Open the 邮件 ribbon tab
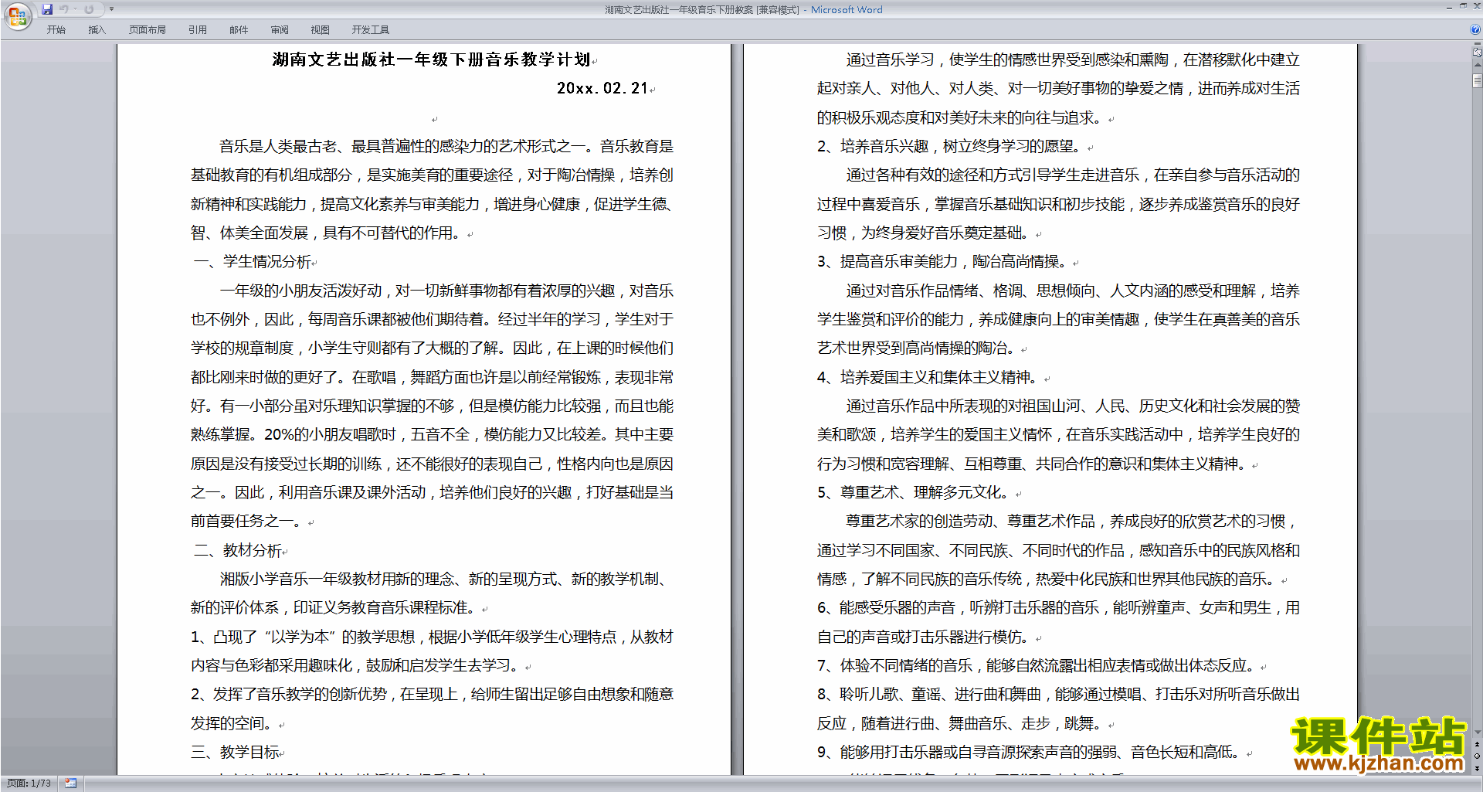The width and height of the screenshot is (1483, 792). click(239, 30)
